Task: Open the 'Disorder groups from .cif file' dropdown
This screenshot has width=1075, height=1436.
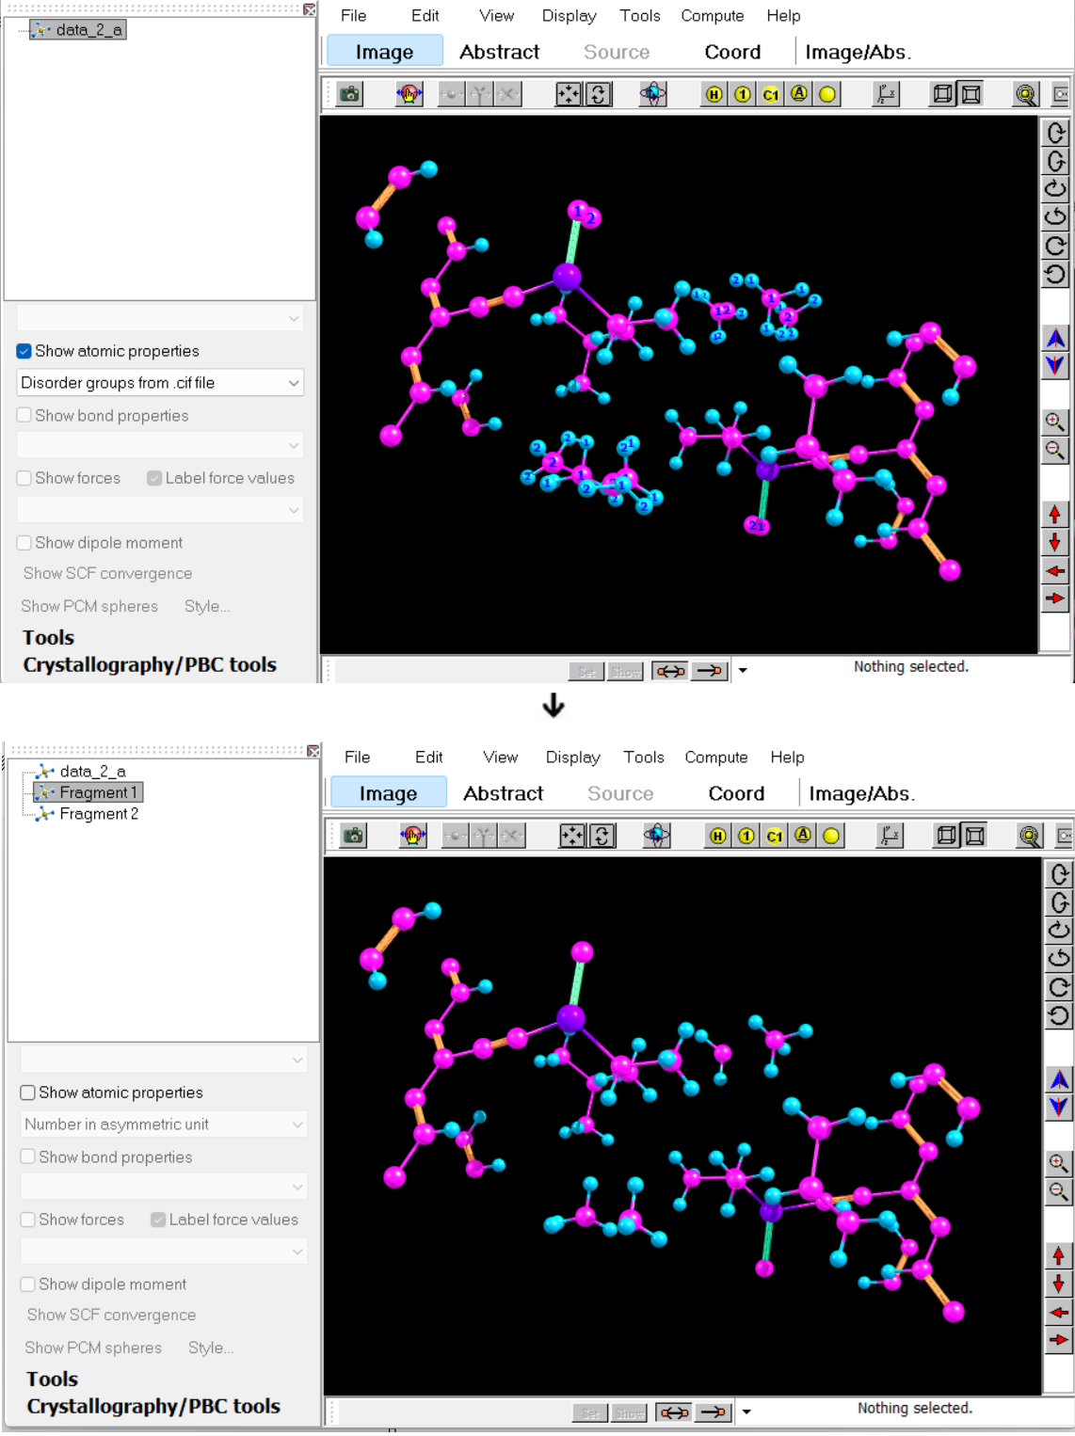Action: point(160,383)
